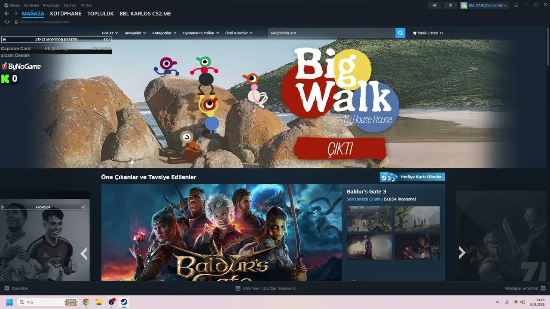
Task: View third Baldur's Gate 3 screenshot thumbnail
Action: pyautogui.click(x=369, y=247)
